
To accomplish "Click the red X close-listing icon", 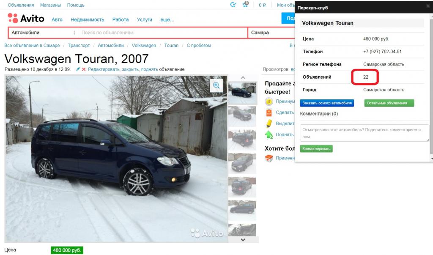I will pos(84,69).
